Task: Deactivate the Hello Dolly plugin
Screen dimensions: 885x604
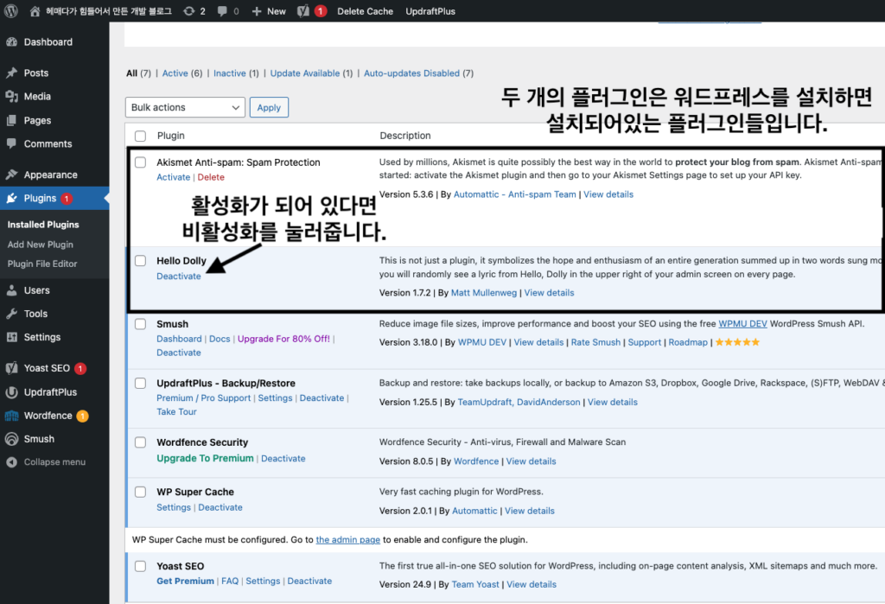Action: pos(179,276)
